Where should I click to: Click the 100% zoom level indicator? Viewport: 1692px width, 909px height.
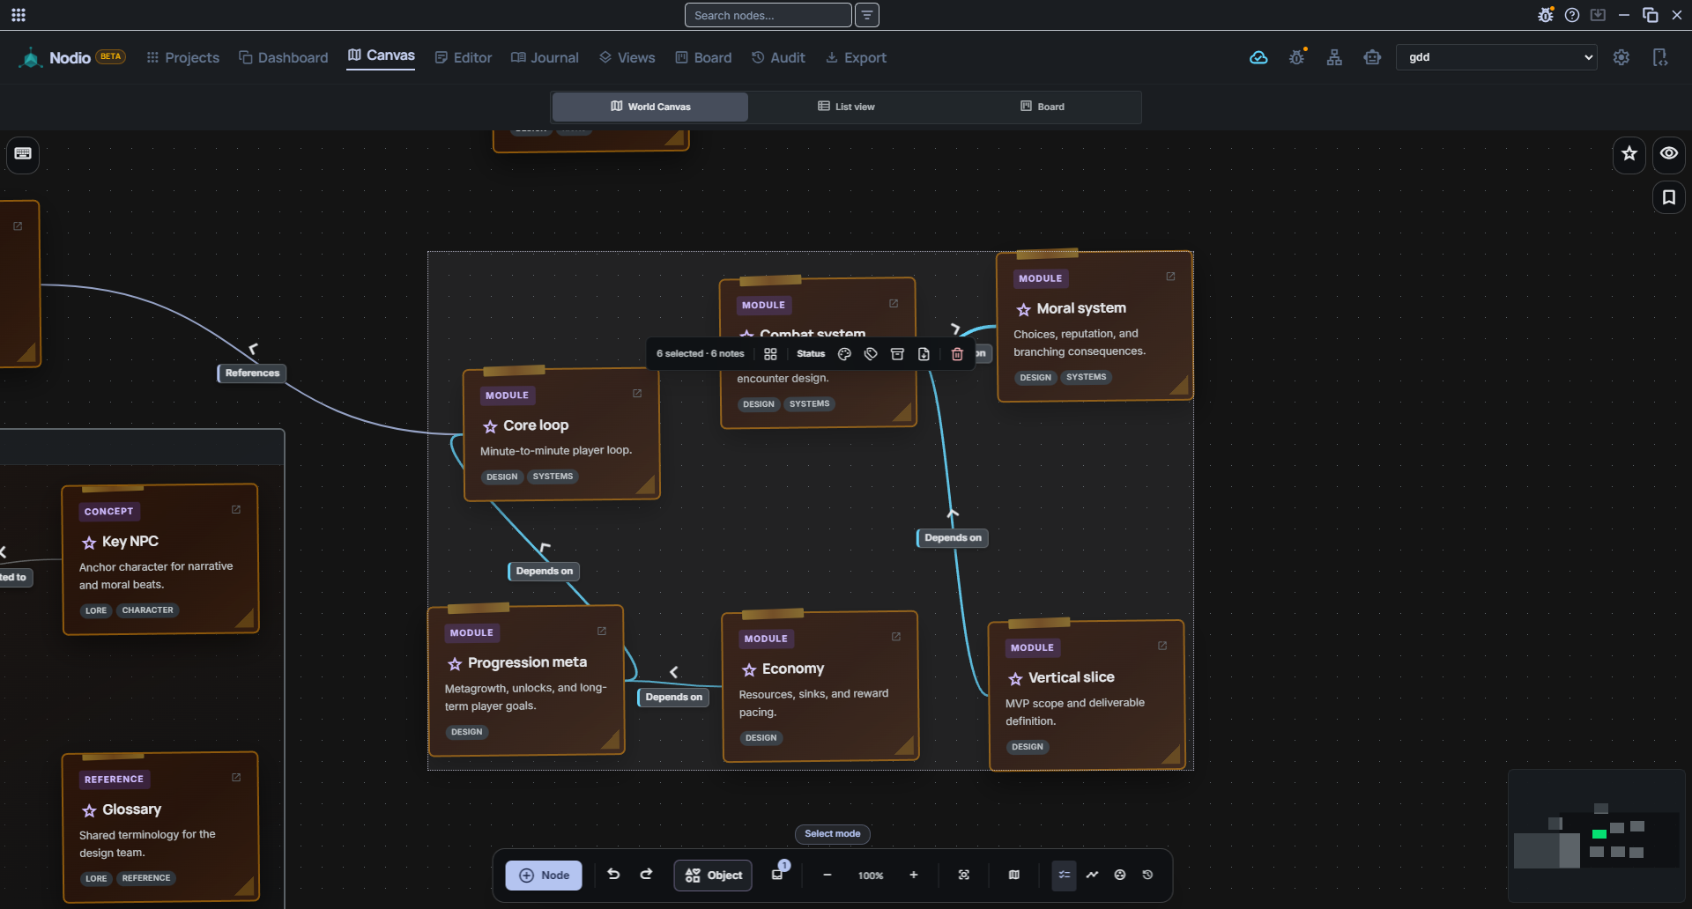(x=871, y=876)
